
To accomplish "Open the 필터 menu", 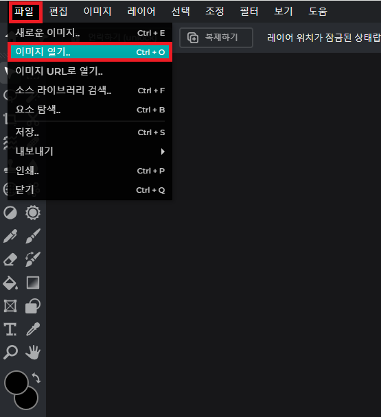I will (249, 12).
